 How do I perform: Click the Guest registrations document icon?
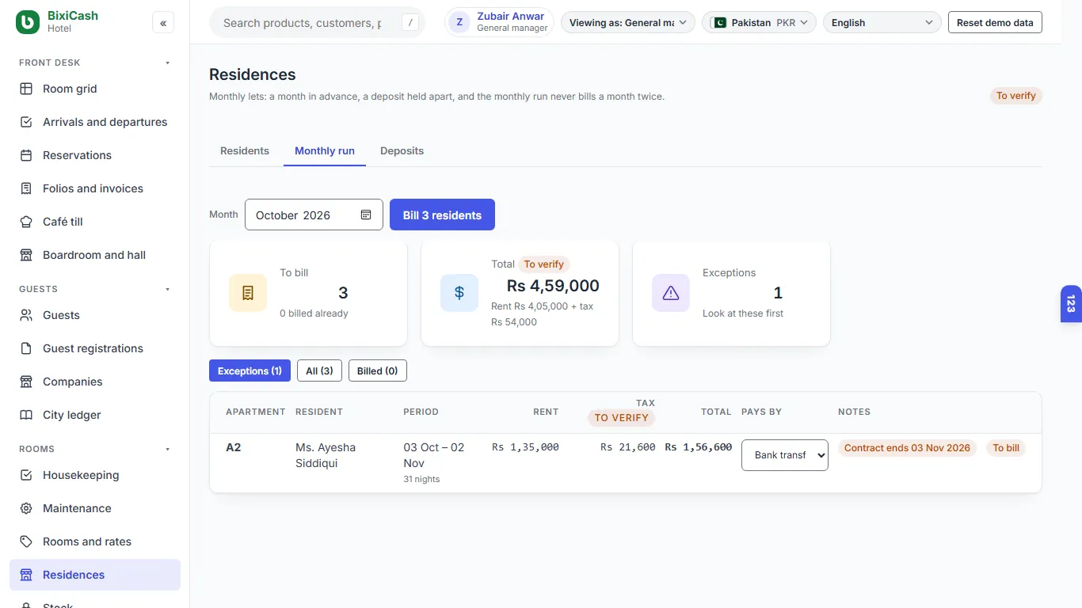26,348
